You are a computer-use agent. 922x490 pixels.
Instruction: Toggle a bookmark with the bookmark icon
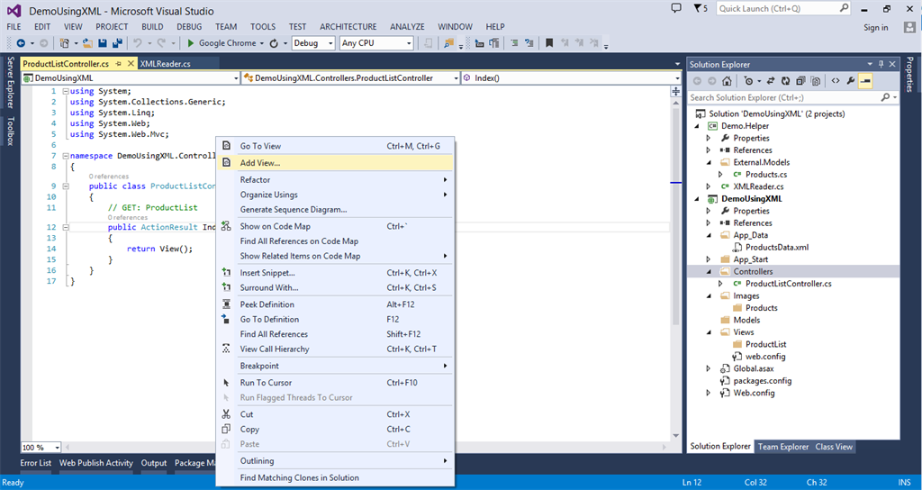(x=549, y=43)
